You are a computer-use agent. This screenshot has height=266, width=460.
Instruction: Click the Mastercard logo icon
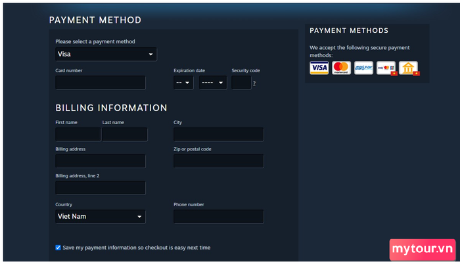[341, 68]
